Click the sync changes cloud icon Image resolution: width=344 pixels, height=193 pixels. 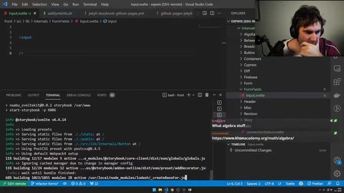64,183
